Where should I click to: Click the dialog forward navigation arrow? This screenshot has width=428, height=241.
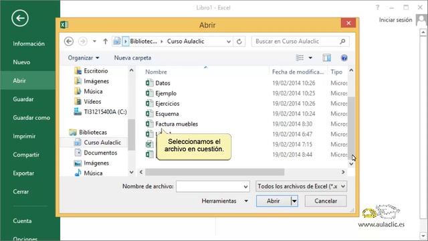[82, 42]
